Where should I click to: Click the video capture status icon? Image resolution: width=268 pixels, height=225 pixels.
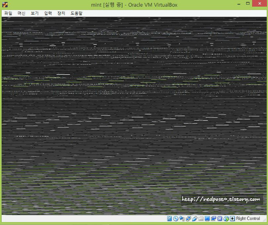click(214, 218)
